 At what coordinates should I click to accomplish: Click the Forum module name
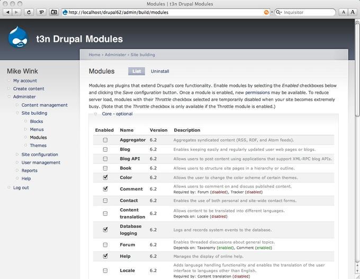(128, 245)
